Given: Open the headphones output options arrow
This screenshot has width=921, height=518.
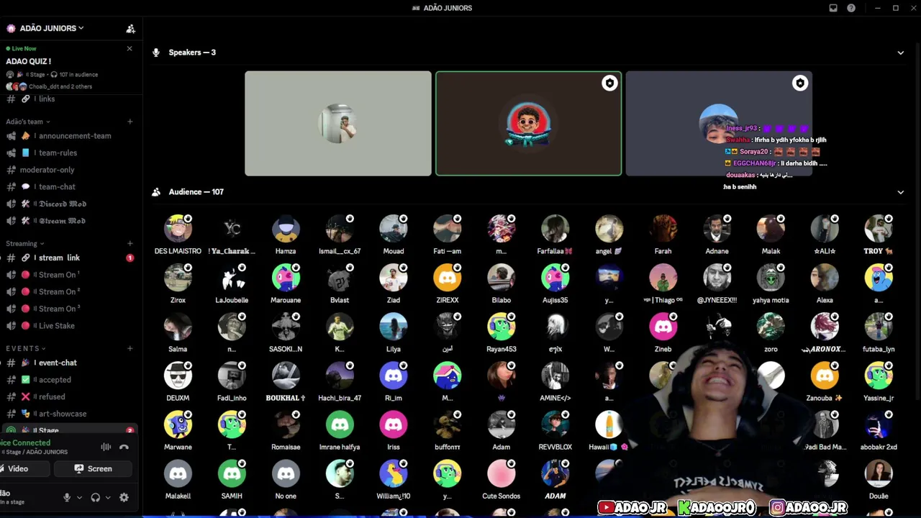Looking at the screenshot, I should 108,497.
